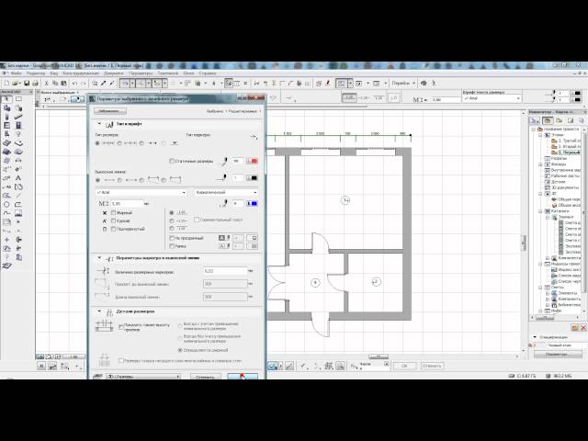Confirm the dialog with the OK button under the cursor

[x=243, y=377]
